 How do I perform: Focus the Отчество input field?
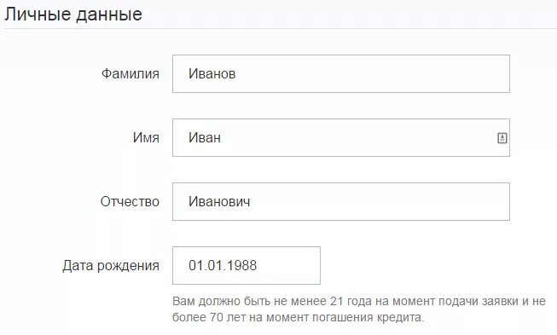(x=341, y=201)
